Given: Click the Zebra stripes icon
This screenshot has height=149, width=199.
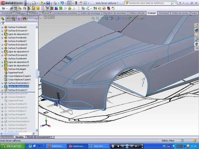Looking at the screenshot, I should pyautogui.click(x=52, y=9).
